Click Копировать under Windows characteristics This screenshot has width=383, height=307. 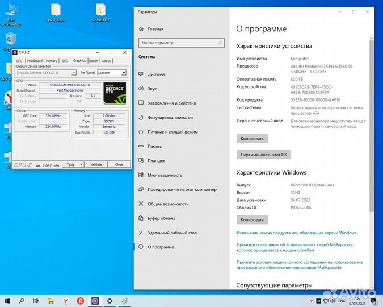(x=252, y=220)
